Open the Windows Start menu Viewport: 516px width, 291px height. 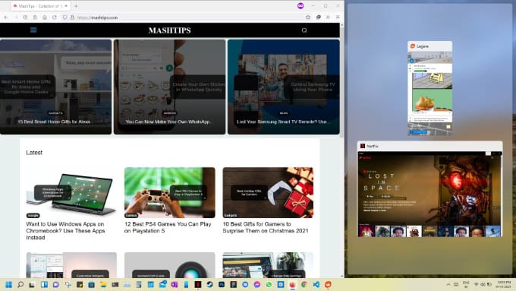click(9, 284)
